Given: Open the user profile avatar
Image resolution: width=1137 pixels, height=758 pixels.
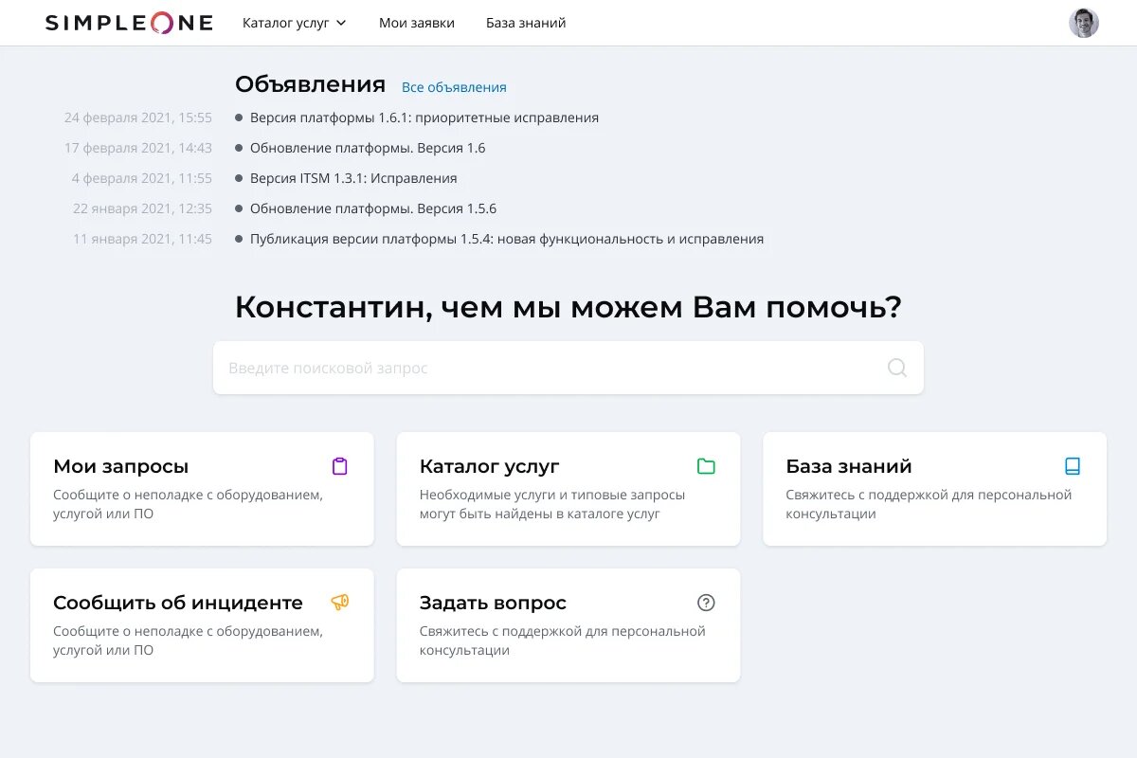Looking at the screenshot, I should pos(1083,22).
